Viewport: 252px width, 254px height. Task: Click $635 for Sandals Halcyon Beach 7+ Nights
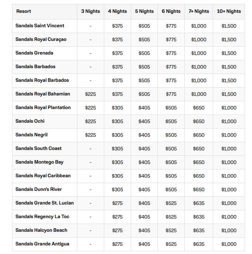199,230
